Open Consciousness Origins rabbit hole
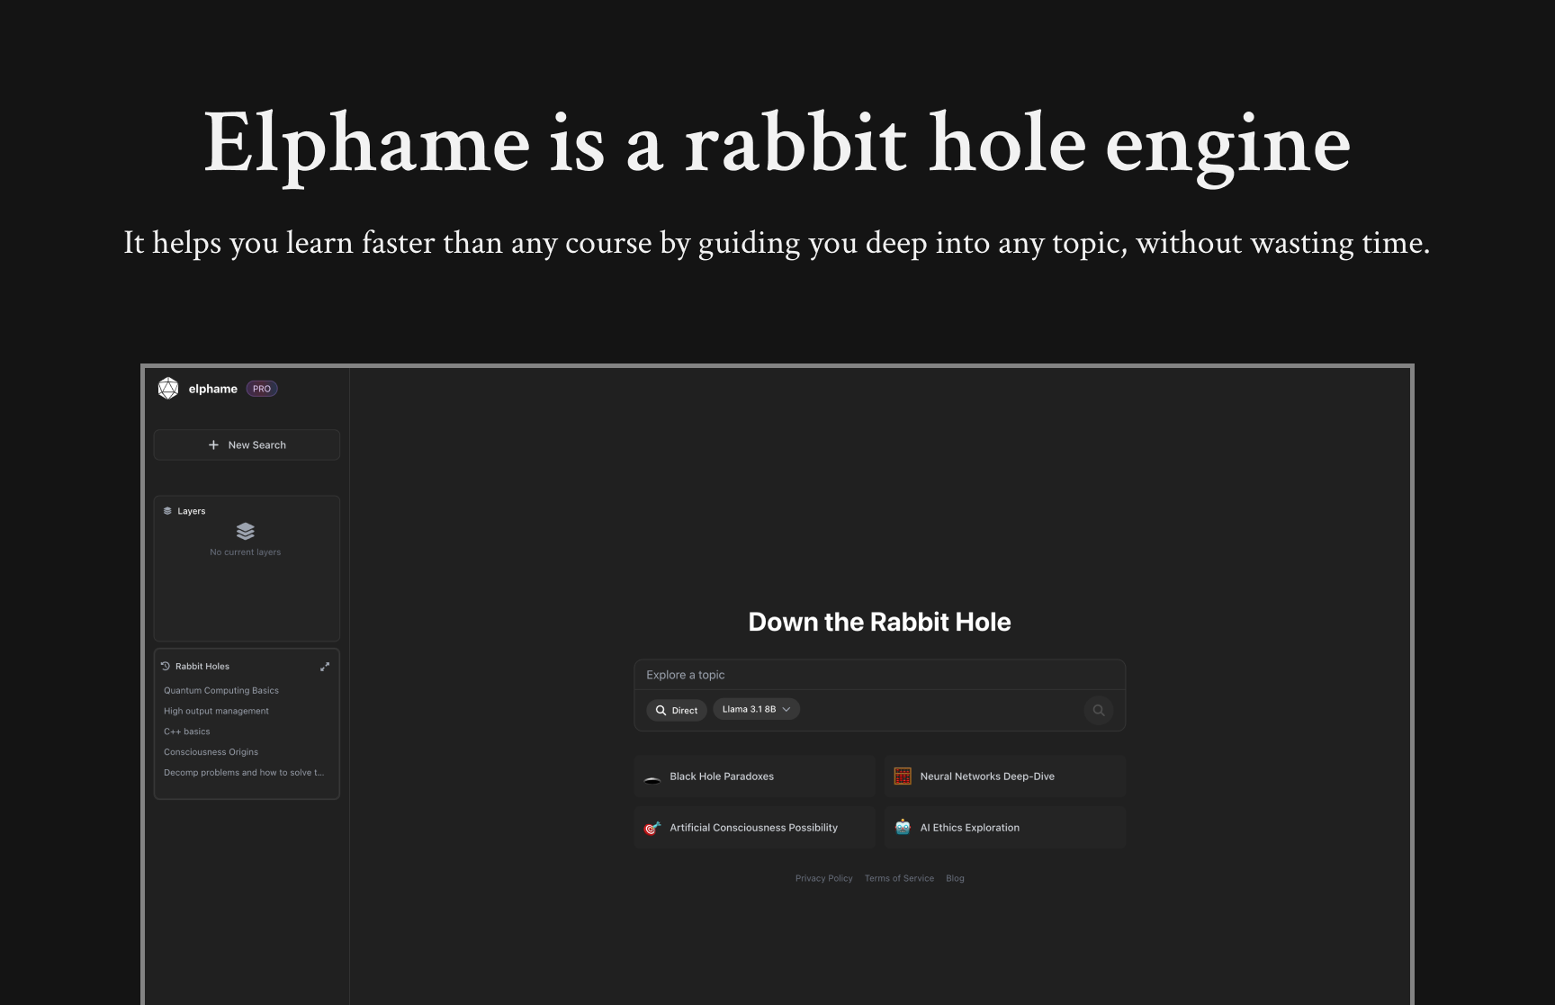1555x1005 pixels. pyautogui.click(x=211, y=752)
